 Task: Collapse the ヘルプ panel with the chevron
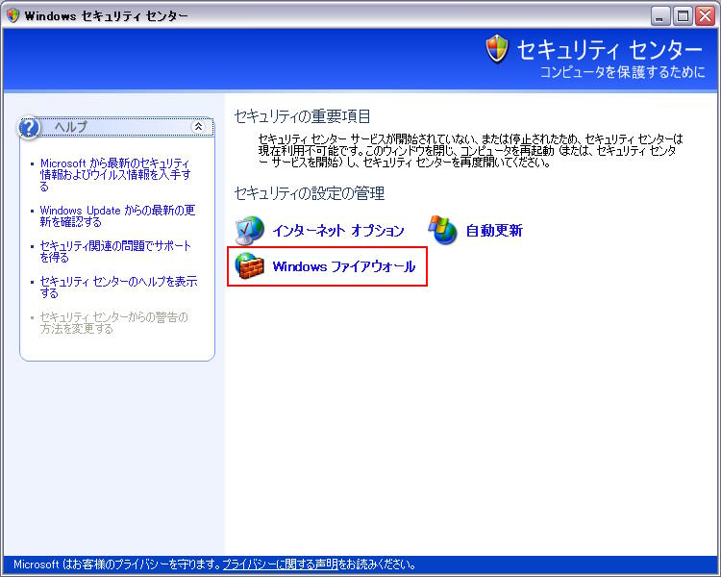point(198,127)
